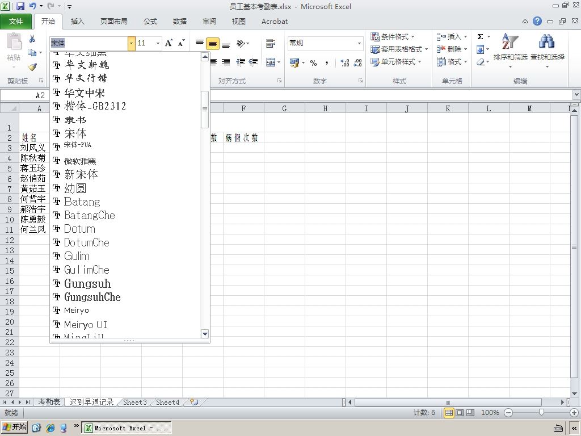Open the font size dropdown
The image size is (581, 436).
click(158, 43)
